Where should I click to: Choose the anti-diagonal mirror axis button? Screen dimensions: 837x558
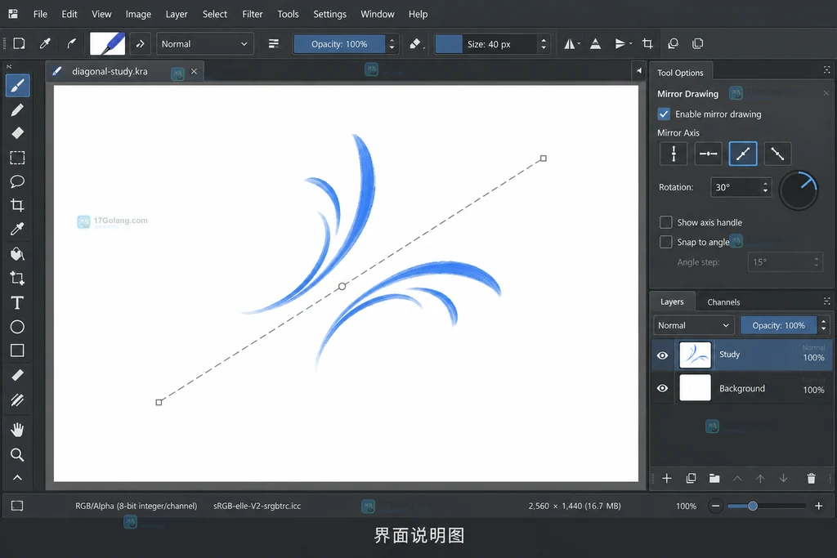[x=777, y=154]
